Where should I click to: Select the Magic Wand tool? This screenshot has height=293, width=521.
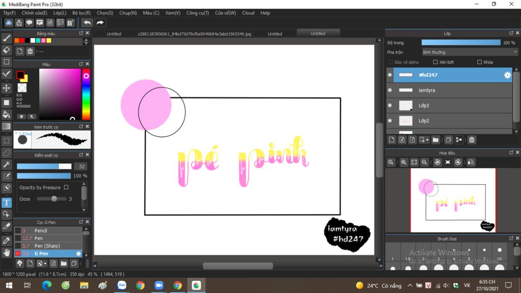6,164
